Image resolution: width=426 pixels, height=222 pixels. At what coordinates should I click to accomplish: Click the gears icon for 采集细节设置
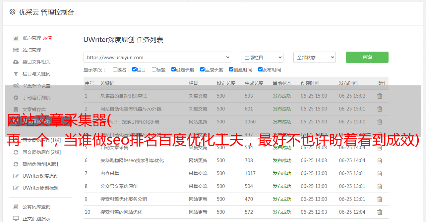click(16, 86)
